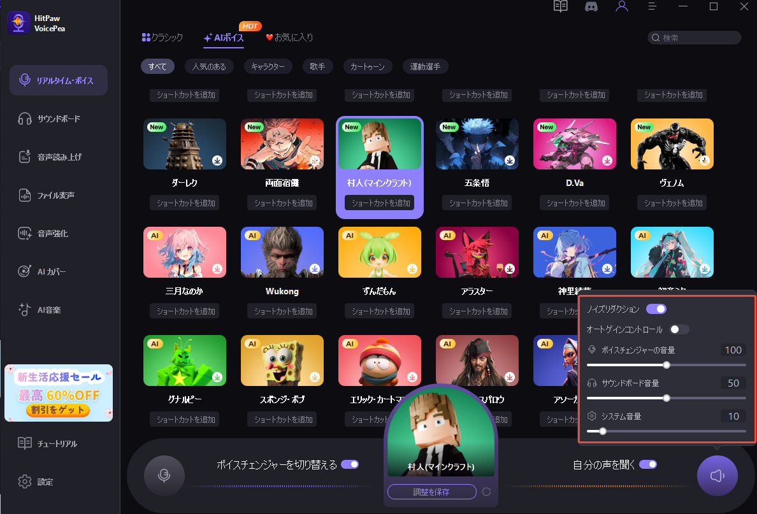Toggle ボイスチェンジャーを切り替える switch
The height and width of the screenshot is (514, 757).
tap(350, 464)
